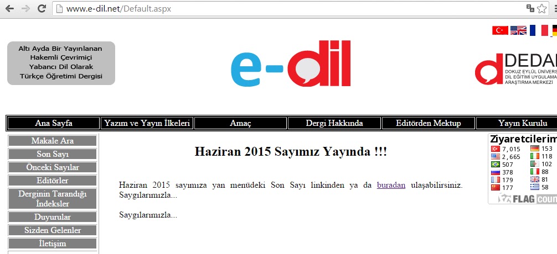Click the page document icon in address bar
This screenshot has width=557, height=254.
tap(60, 9)
